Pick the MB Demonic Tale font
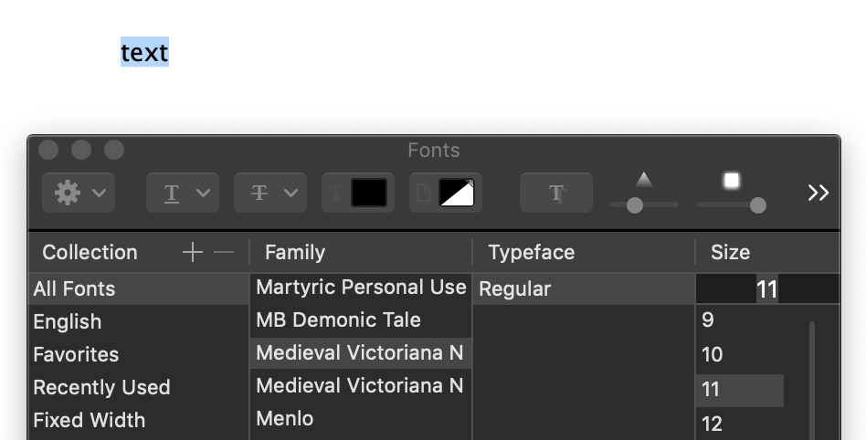Screen dimensions: 866x440 coord(338,320)
